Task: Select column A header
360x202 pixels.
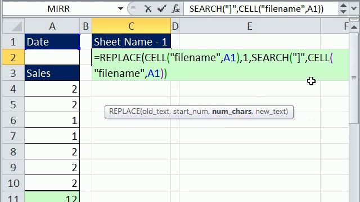Action: coord(52,26)
